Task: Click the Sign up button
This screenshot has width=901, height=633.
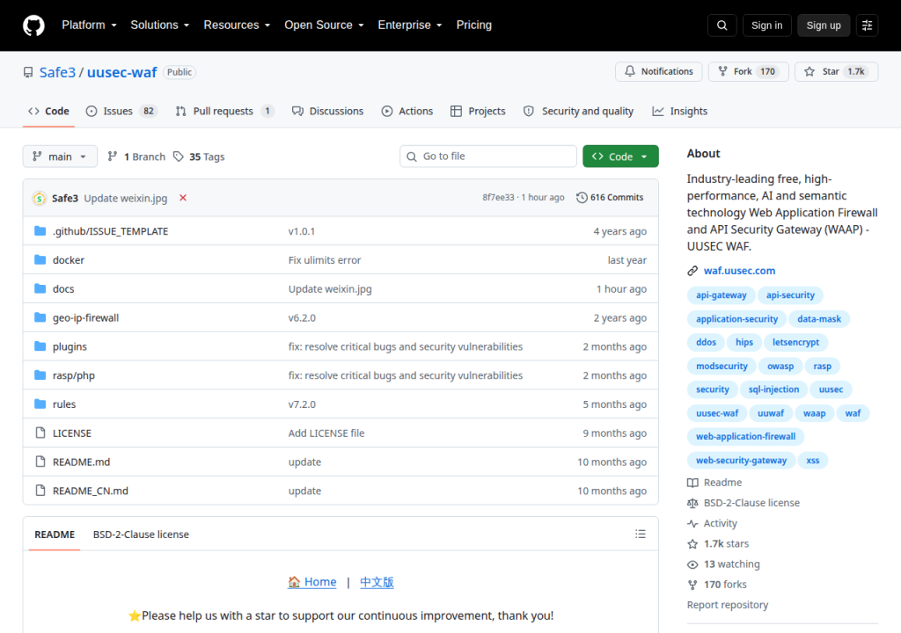Action: pos(824,25)
